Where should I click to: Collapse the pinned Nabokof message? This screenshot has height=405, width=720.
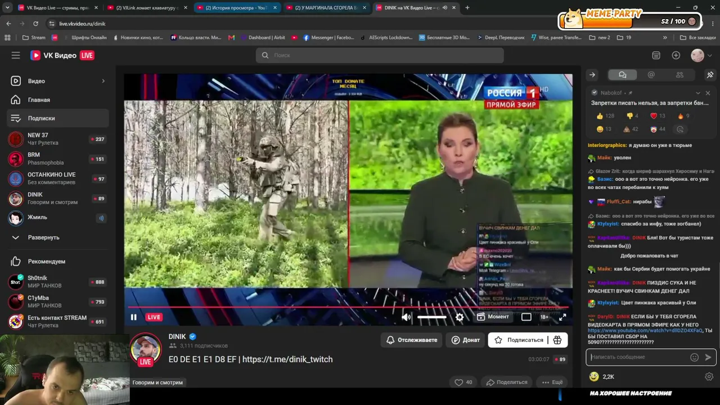pyautogui.click(x=698, y=93)
